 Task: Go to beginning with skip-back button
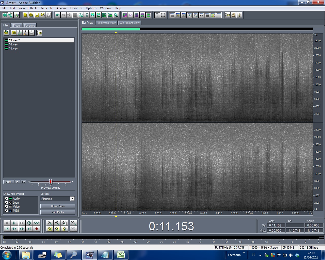click(7, 229)
